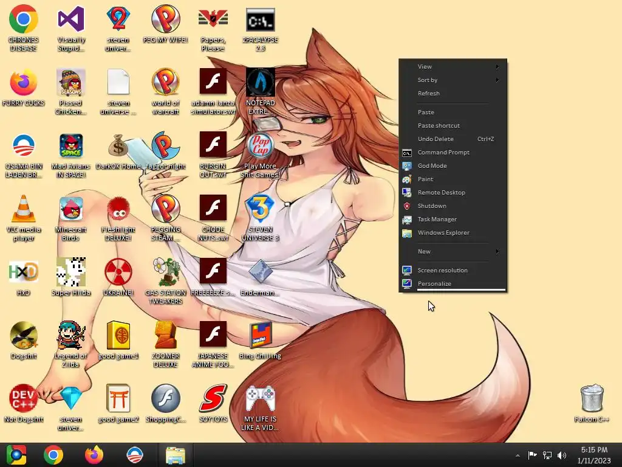The height and width of the screenshot is (467, 622).
Task: Select the '2PACALYPSE 2.3' command prompt icon
Action: click(260, 29)
